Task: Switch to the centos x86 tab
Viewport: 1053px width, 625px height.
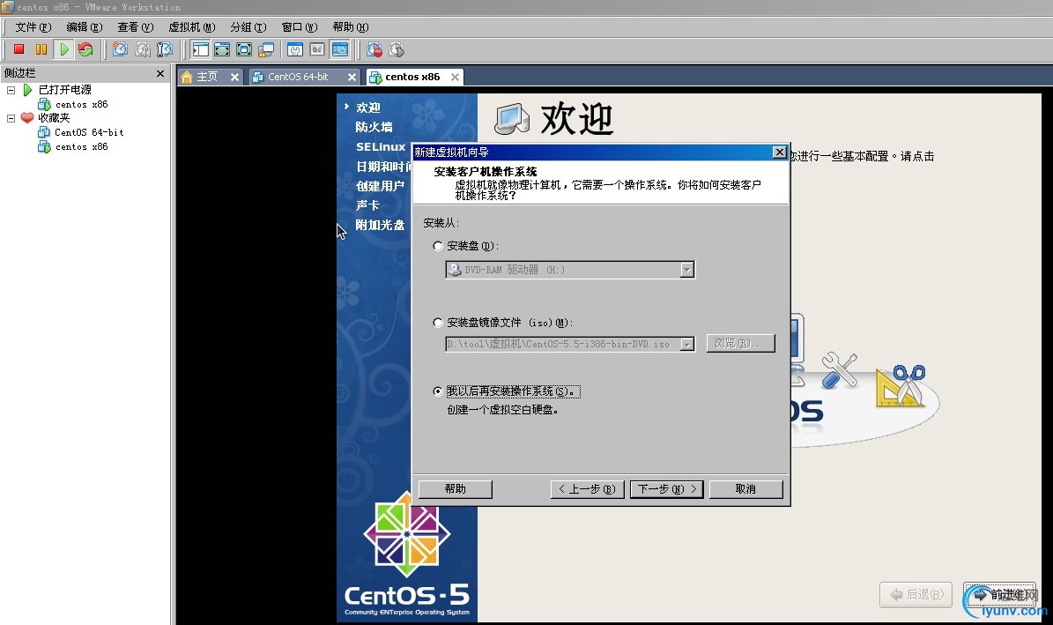Action: coord(412,77)
